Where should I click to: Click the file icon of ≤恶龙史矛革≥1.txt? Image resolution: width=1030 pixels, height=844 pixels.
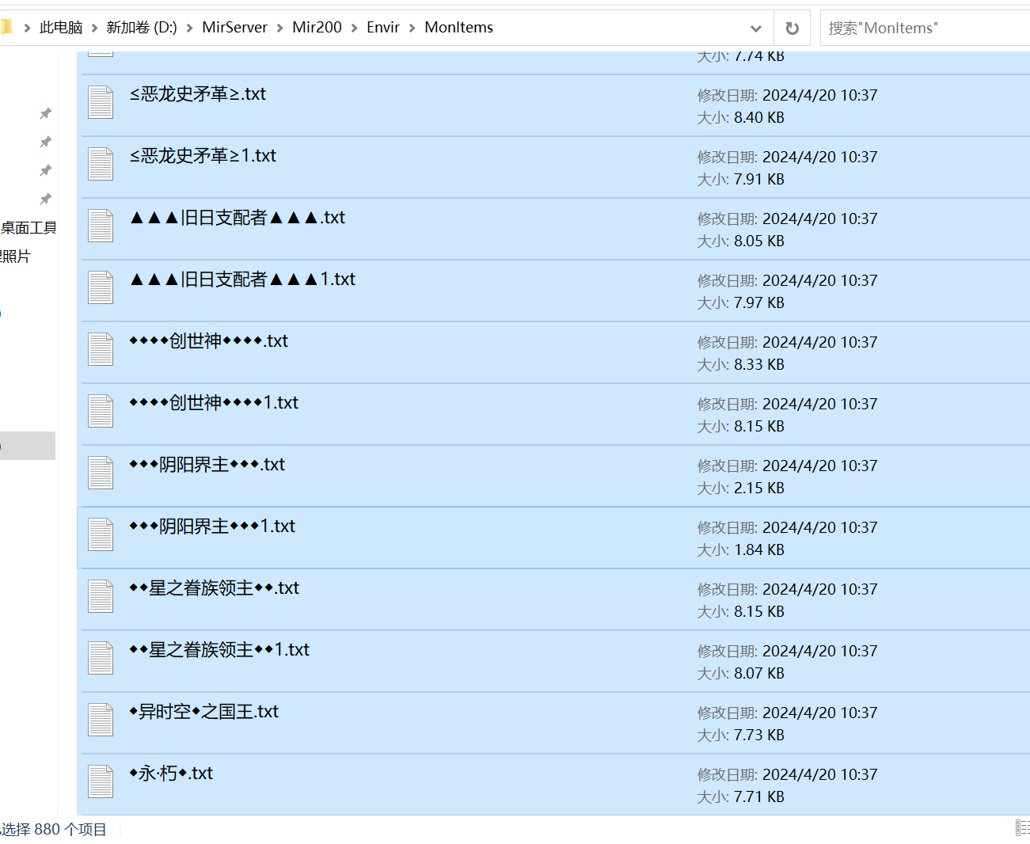[x=101, y=164]
